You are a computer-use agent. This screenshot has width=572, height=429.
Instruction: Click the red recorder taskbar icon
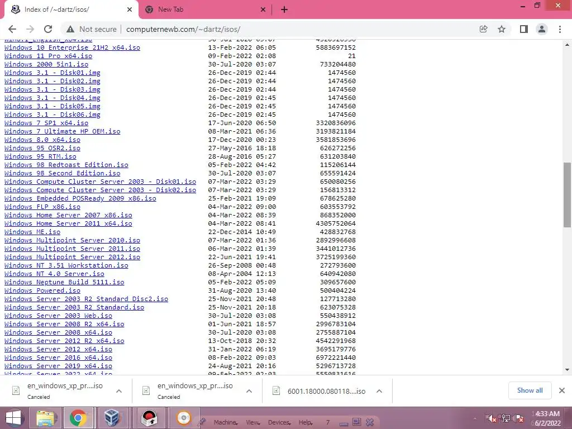(x=149, y=418)
